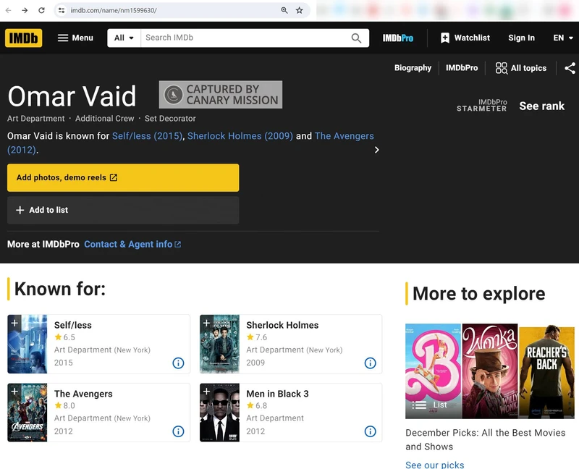Bookmark this page with the star
The width and height of the screenshot is (579, 469).
pos(300,10)
